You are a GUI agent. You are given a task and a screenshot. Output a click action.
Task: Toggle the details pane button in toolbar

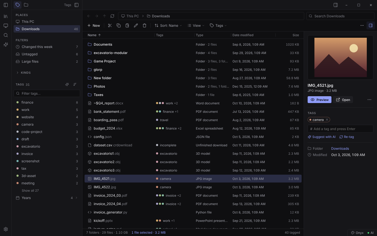click(371, 25)
